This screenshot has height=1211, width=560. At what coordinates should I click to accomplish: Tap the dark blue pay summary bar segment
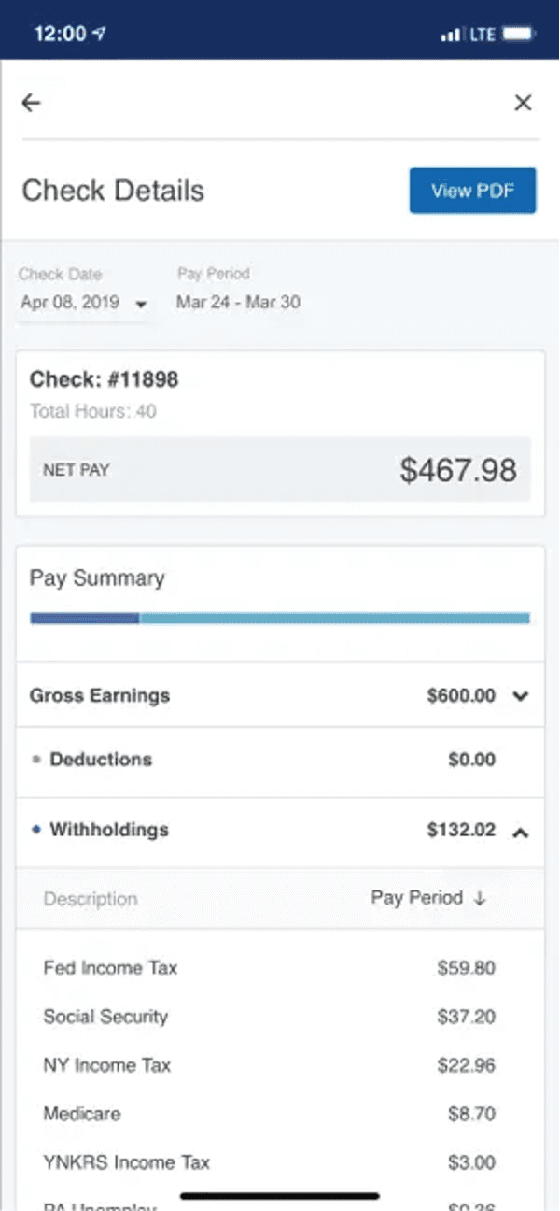(84, 618)
